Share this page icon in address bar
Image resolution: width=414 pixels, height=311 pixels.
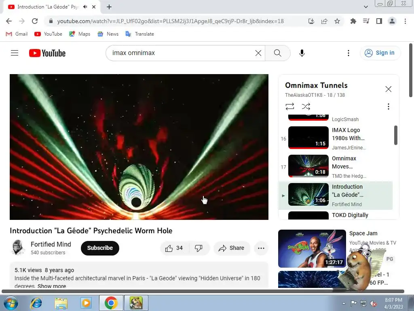click(324, 21)
